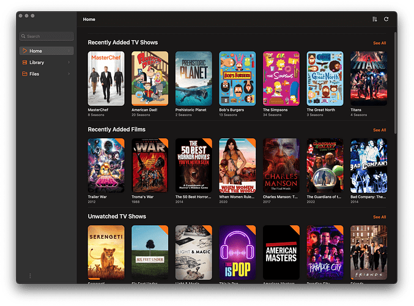Click 'The Great North' title text
Viewport: 414px width, 306px height.
321,110
